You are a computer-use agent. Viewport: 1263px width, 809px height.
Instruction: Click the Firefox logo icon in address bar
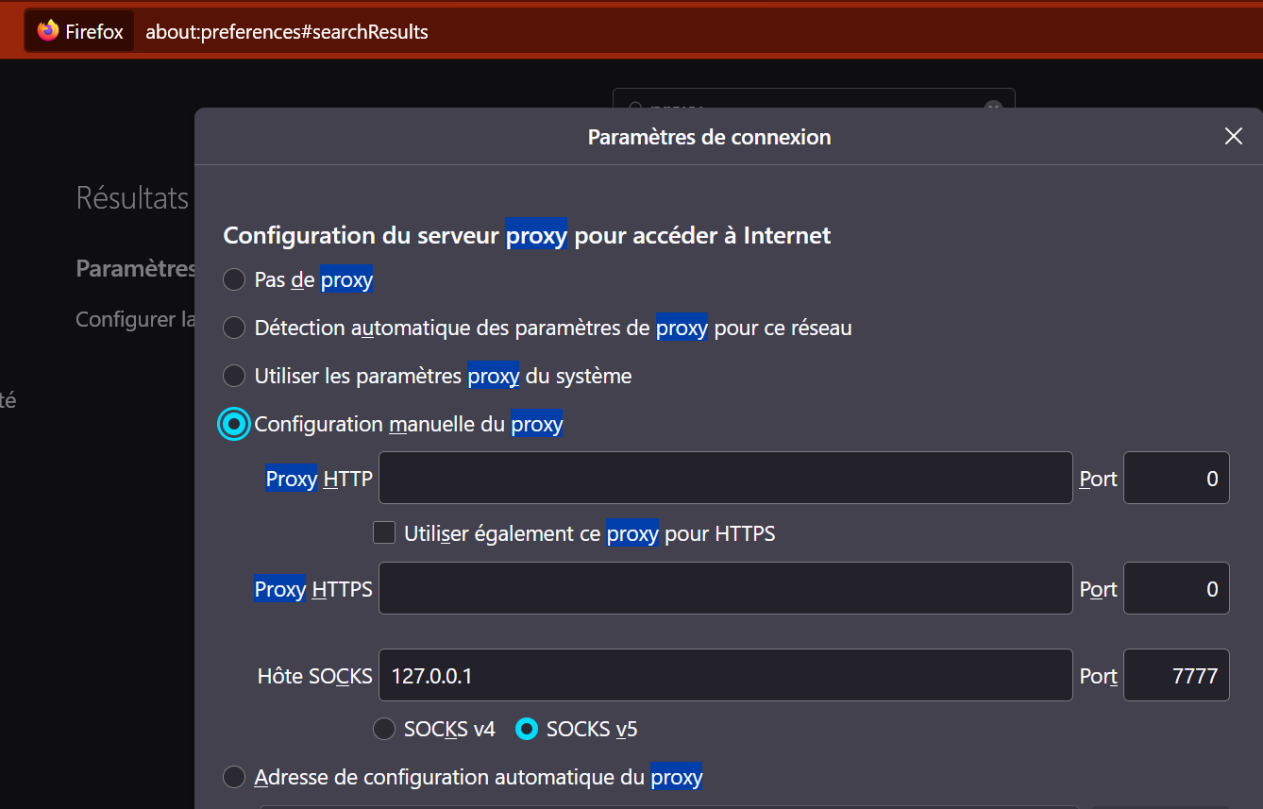coord(48,31)
